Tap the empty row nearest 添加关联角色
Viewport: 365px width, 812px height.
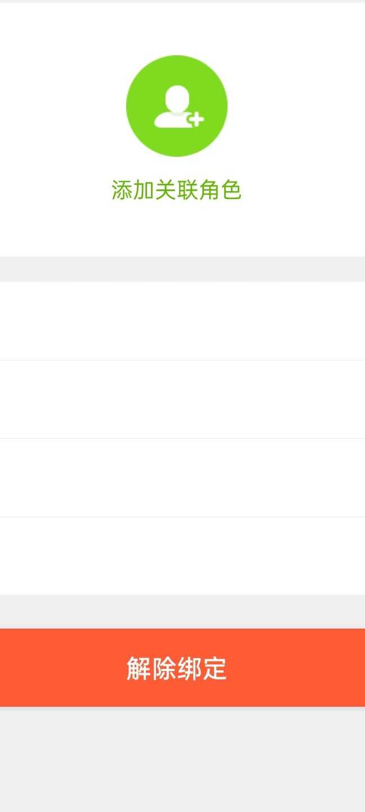coord(182,321)
